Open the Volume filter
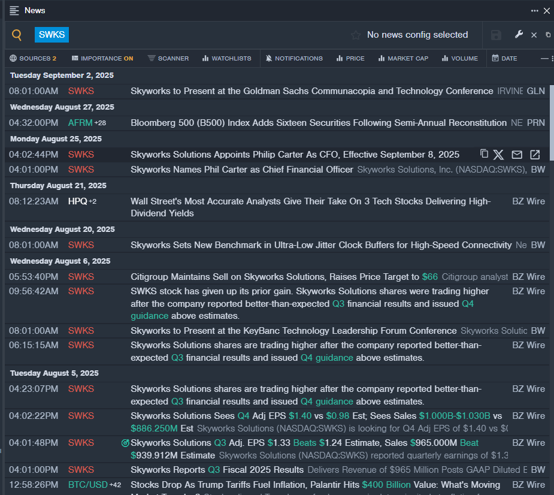This screenshot has width=554, height=495. click(459, 58)
